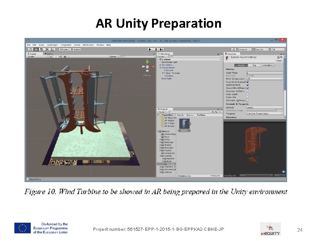The image size is (322, 241).
Task: Click the scene orientation gizmo
Action: (x=147, y=66)
